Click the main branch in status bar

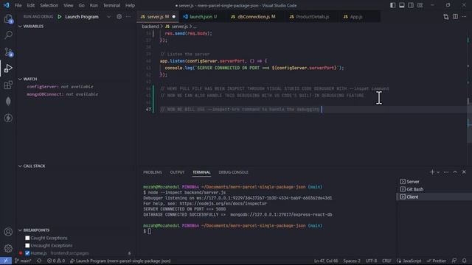click(23, 261)
